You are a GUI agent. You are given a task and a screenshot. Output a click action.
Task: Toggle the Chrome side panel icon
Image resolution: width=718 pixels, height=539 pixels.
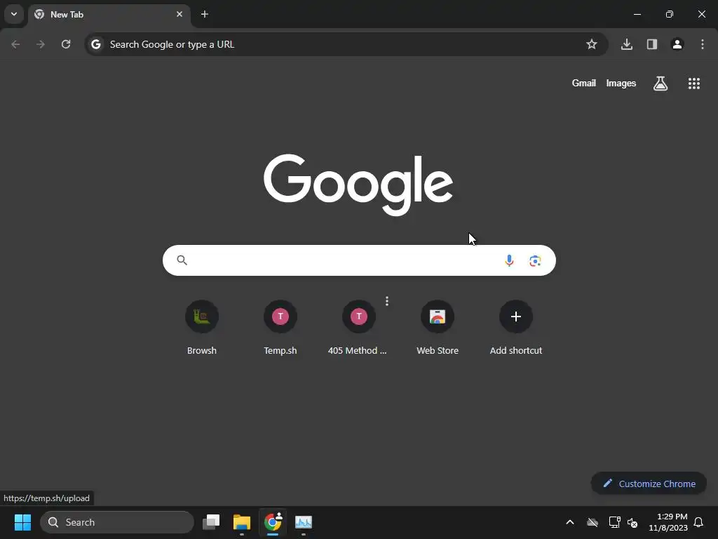coord(652,44)
